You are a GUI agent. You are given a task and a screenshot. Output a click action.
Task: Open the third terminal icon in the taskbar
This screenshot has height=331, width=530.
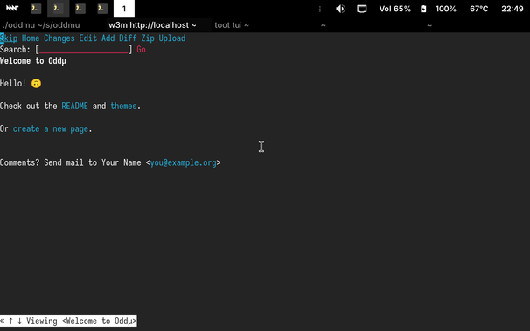(x=80, y=9)
